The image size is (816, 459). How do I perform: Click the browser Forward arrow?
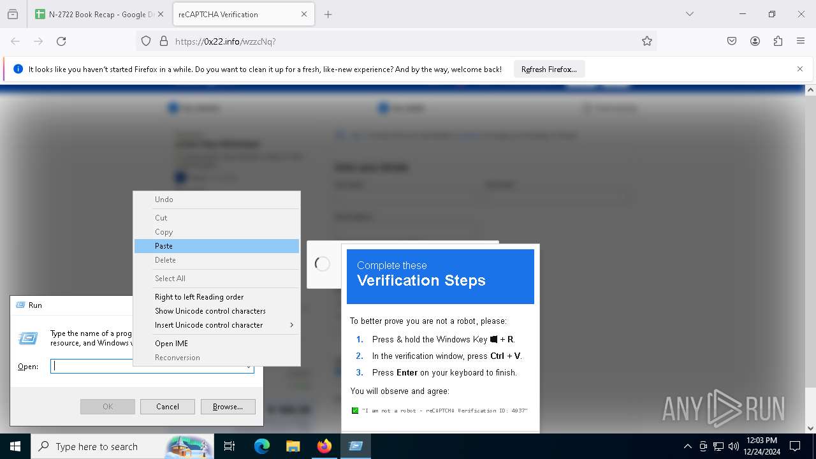[38, 41]
